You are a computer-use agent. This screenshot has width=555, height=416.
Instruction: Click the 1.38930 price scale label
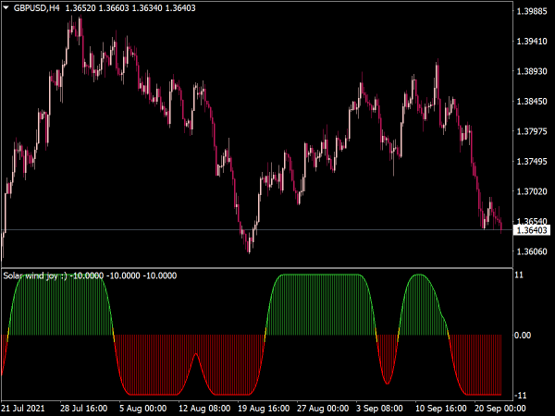(x=532, y=71)
